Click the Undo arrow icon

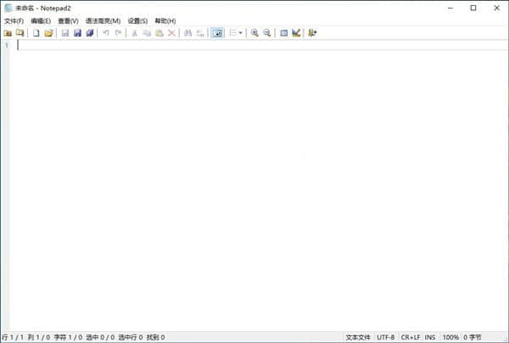click(x=106, y=33)
